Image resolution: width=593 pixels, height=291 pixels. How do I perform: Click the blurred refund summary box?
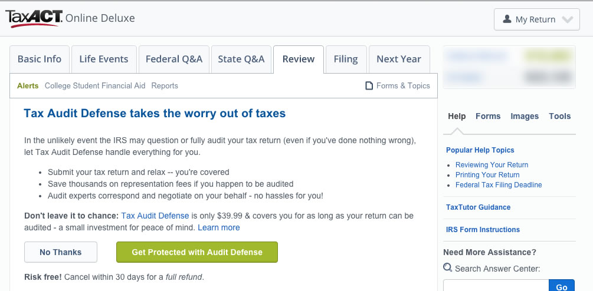(509, 67)
